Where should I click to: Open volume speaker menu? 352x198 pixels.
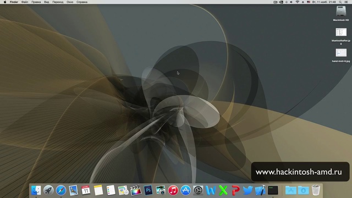pos(291,2)
